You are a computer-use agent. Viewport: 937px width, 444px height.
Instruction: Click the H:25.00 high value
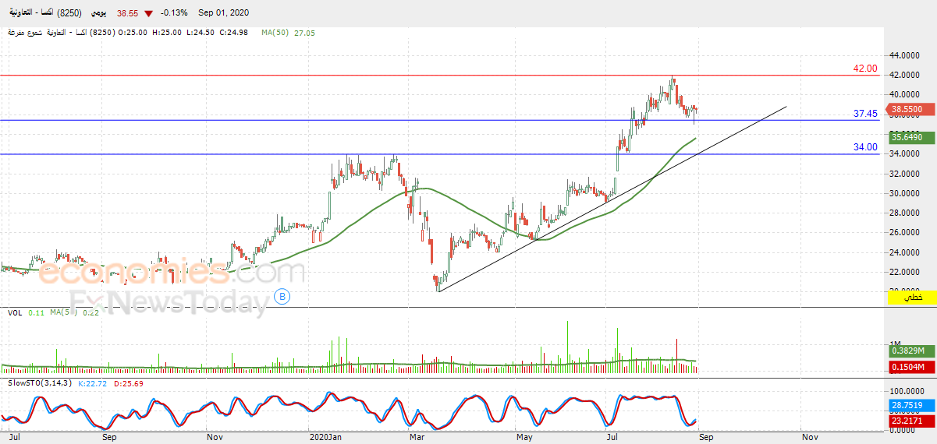click(x=166, y=33)
